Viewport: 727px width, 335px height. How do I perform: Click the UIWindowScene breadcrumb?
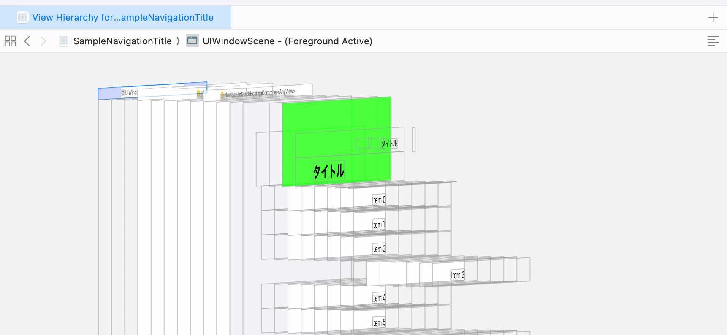click(x=287, y=41)
